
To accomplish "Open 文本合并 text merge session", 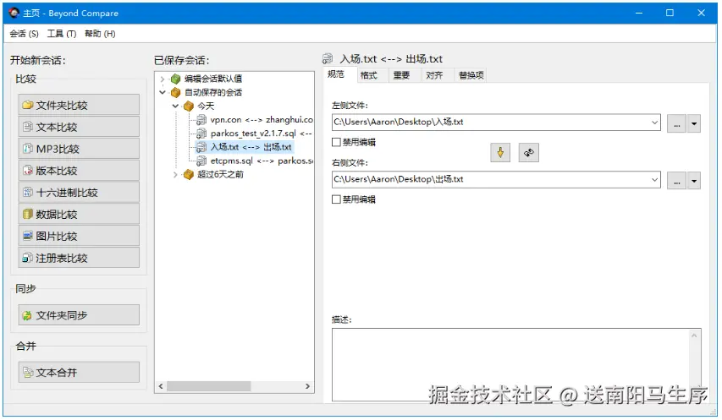I will pyautogui.click(x=79, y=372).
